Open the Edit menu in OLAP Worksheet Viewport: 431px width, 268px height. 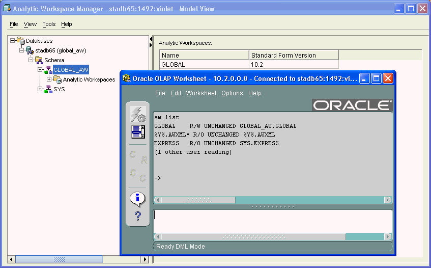[x=176, y=93]
